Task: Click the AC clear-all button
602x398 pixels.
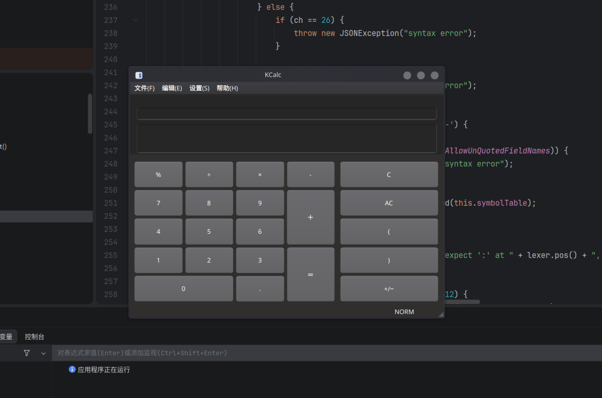Action: point(389,203)
